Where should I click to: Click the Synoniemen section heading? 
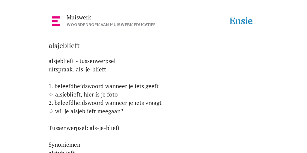point(64,145)
